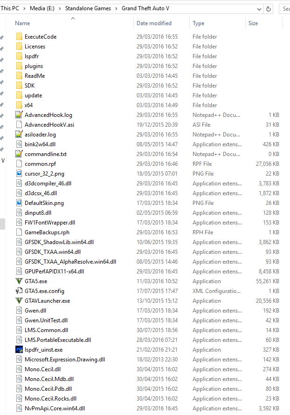Viewport: 290px width, 415px height.
Task: Click the GTA5.exe application icon
Action: 19,281
